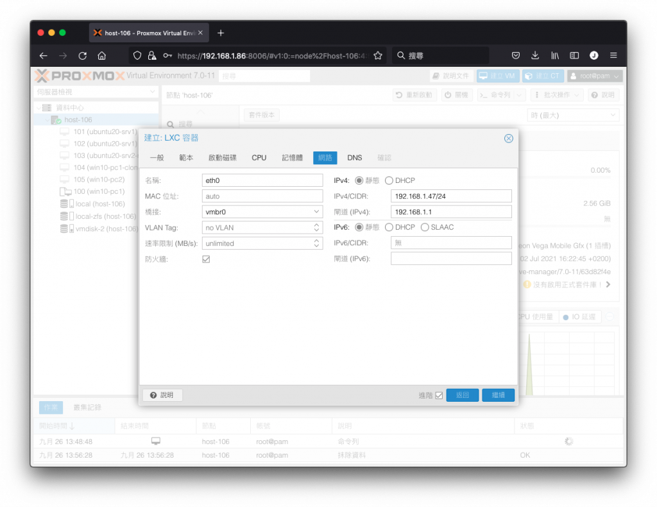Select the 100 (win10-pc1) template icon
Screen dimensions: 657x507
pos(65,192)
